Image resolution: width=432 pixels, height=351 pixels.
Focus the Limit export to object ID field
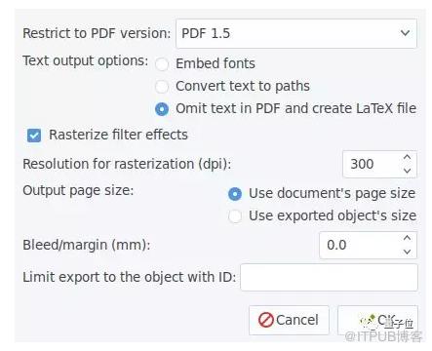pyautogui.click(x=329, y=277)
